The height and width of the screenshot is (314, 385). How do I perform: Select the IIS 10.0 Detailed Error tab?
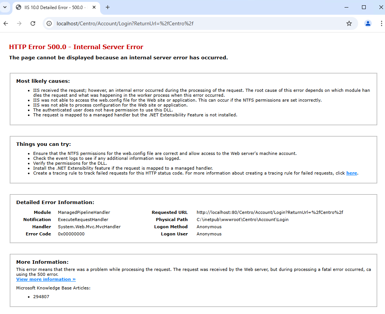point(53,7)
